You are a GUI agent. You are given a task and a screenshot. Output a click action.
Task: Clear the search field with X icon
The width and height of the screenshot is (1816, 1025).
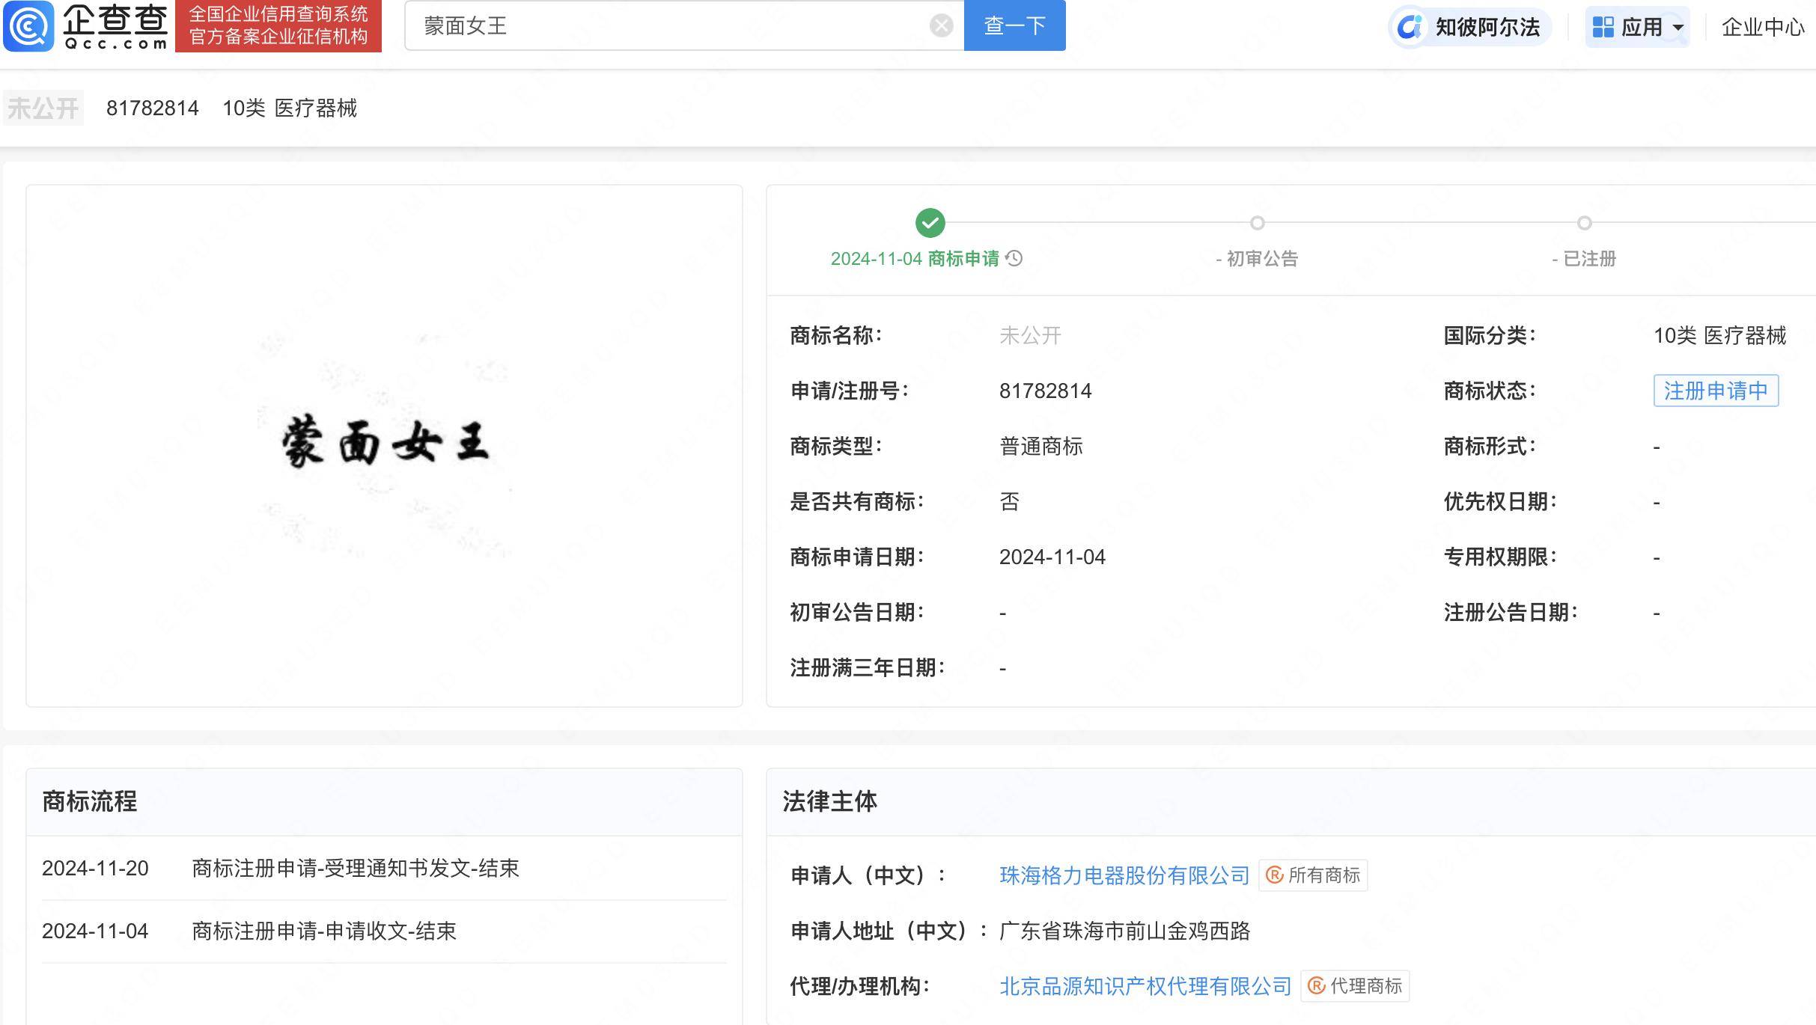click(941, 26)
